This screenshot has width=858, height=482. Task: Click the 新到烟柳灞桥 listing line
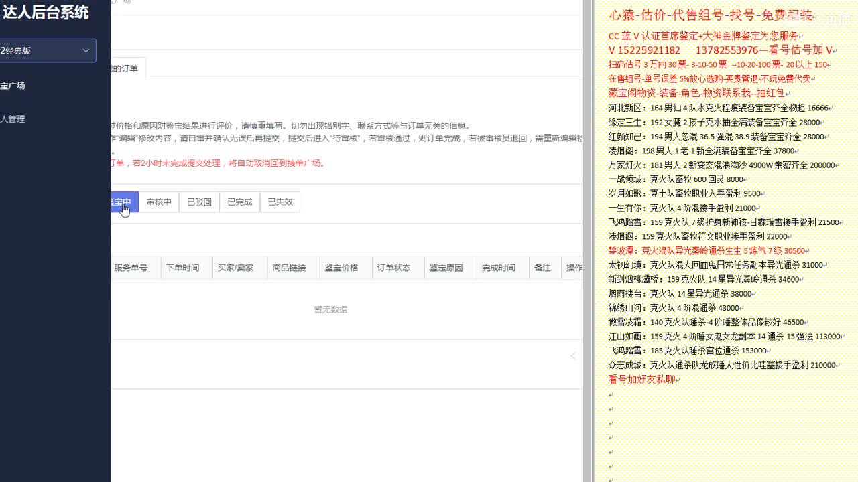(x=706, y=279)
